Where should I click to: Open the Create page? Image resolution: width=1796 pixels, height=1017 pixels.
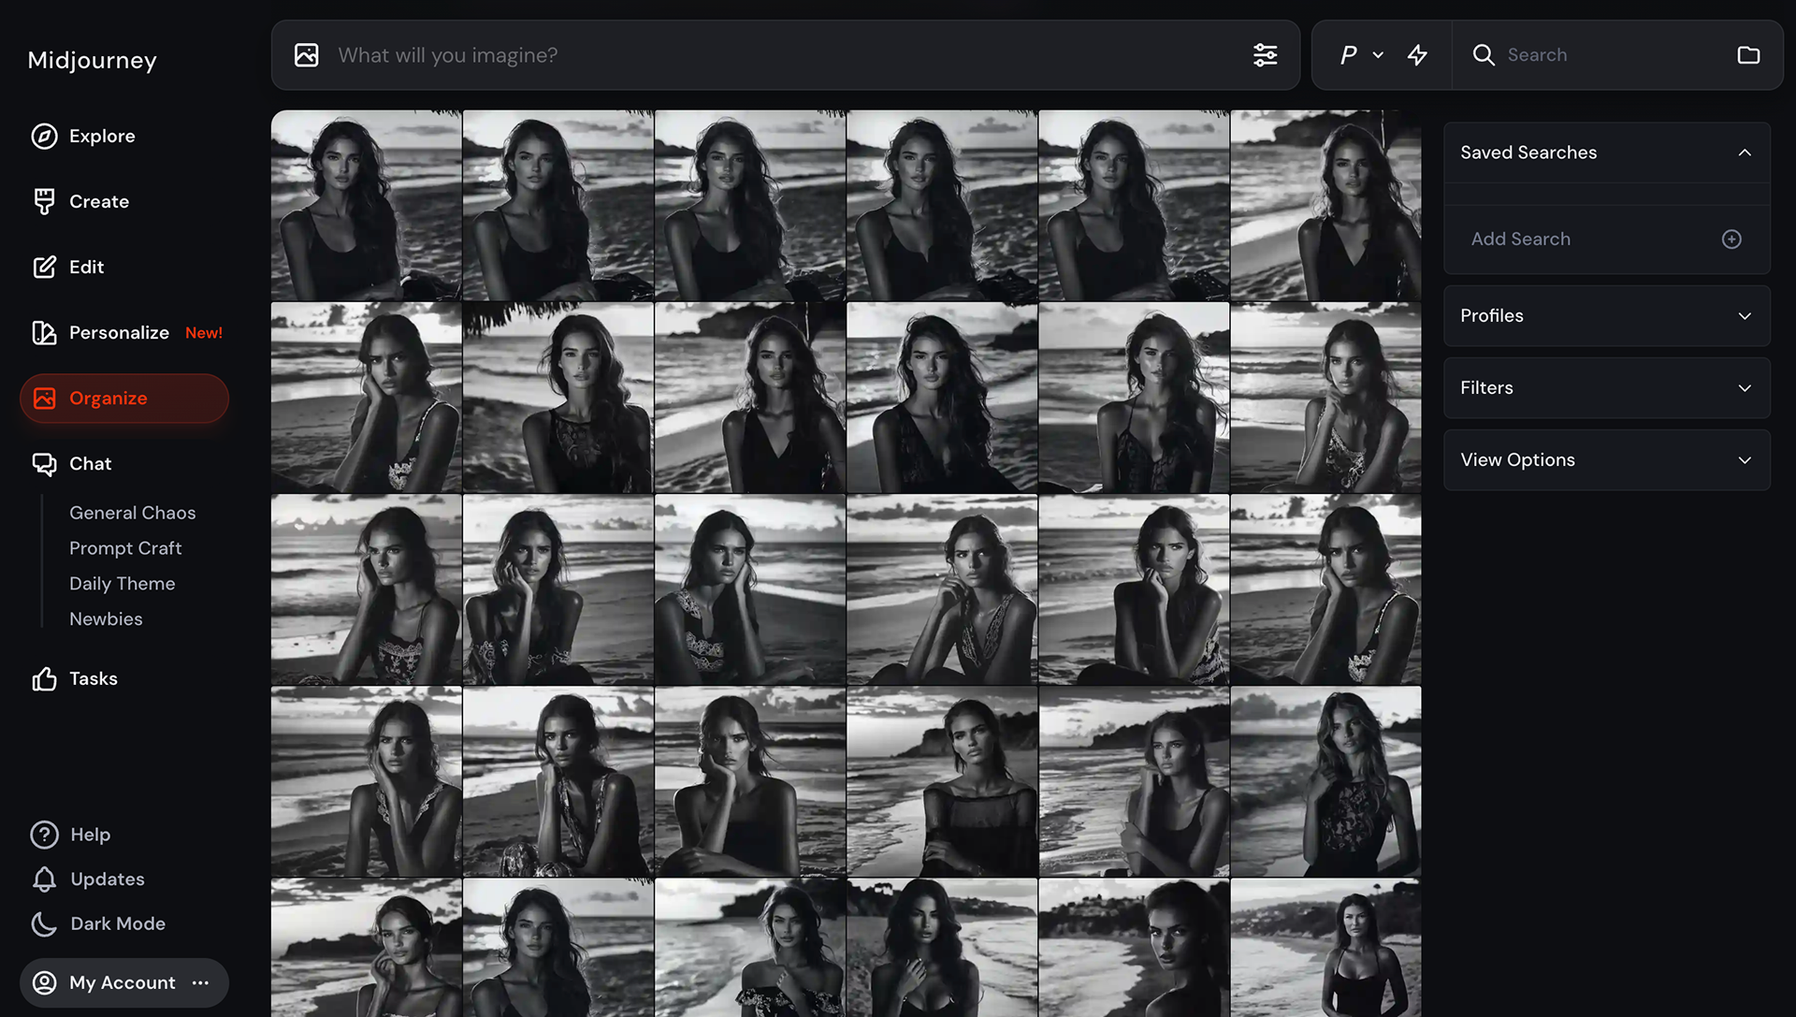[99, 202]
